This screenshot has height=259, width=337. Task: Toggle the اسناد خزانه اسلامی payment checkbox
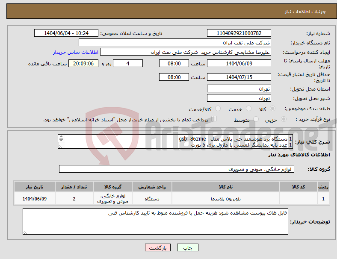214,118
